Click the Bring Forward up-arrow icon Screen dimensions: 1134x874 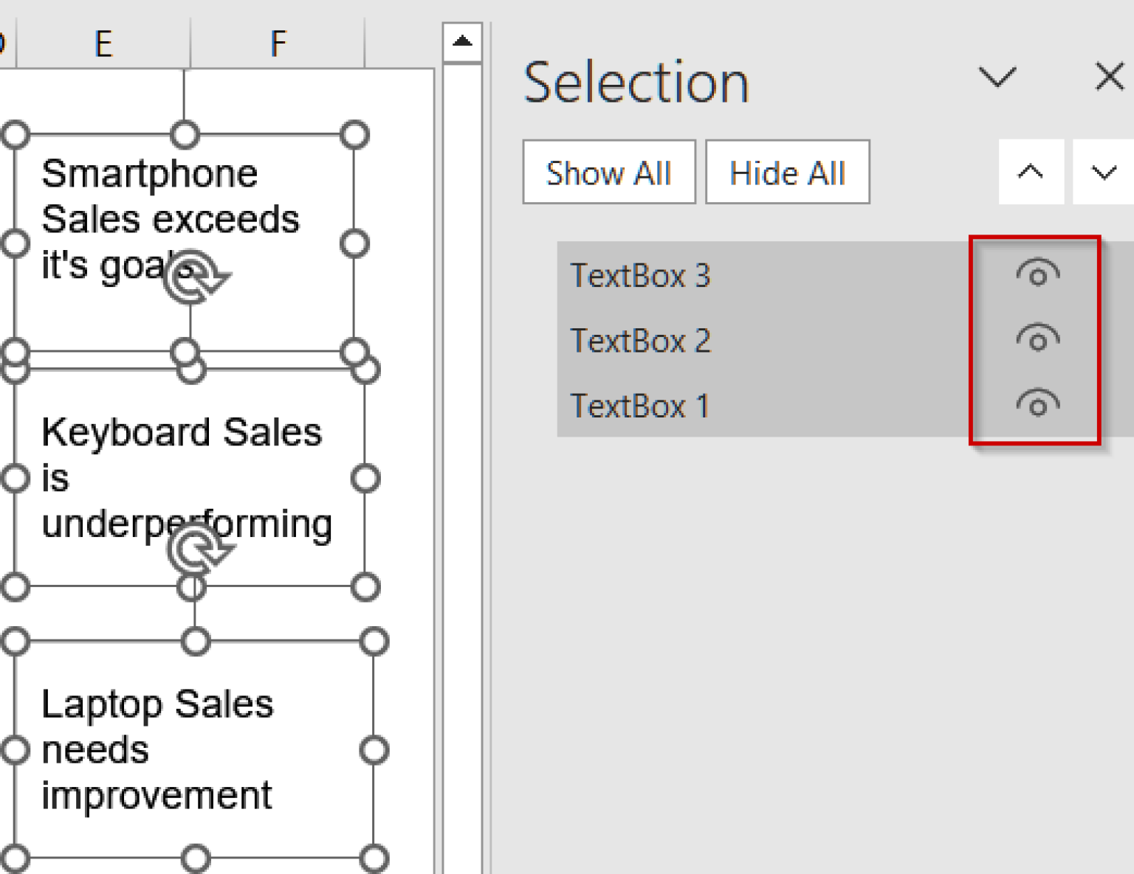(1031, 173)
